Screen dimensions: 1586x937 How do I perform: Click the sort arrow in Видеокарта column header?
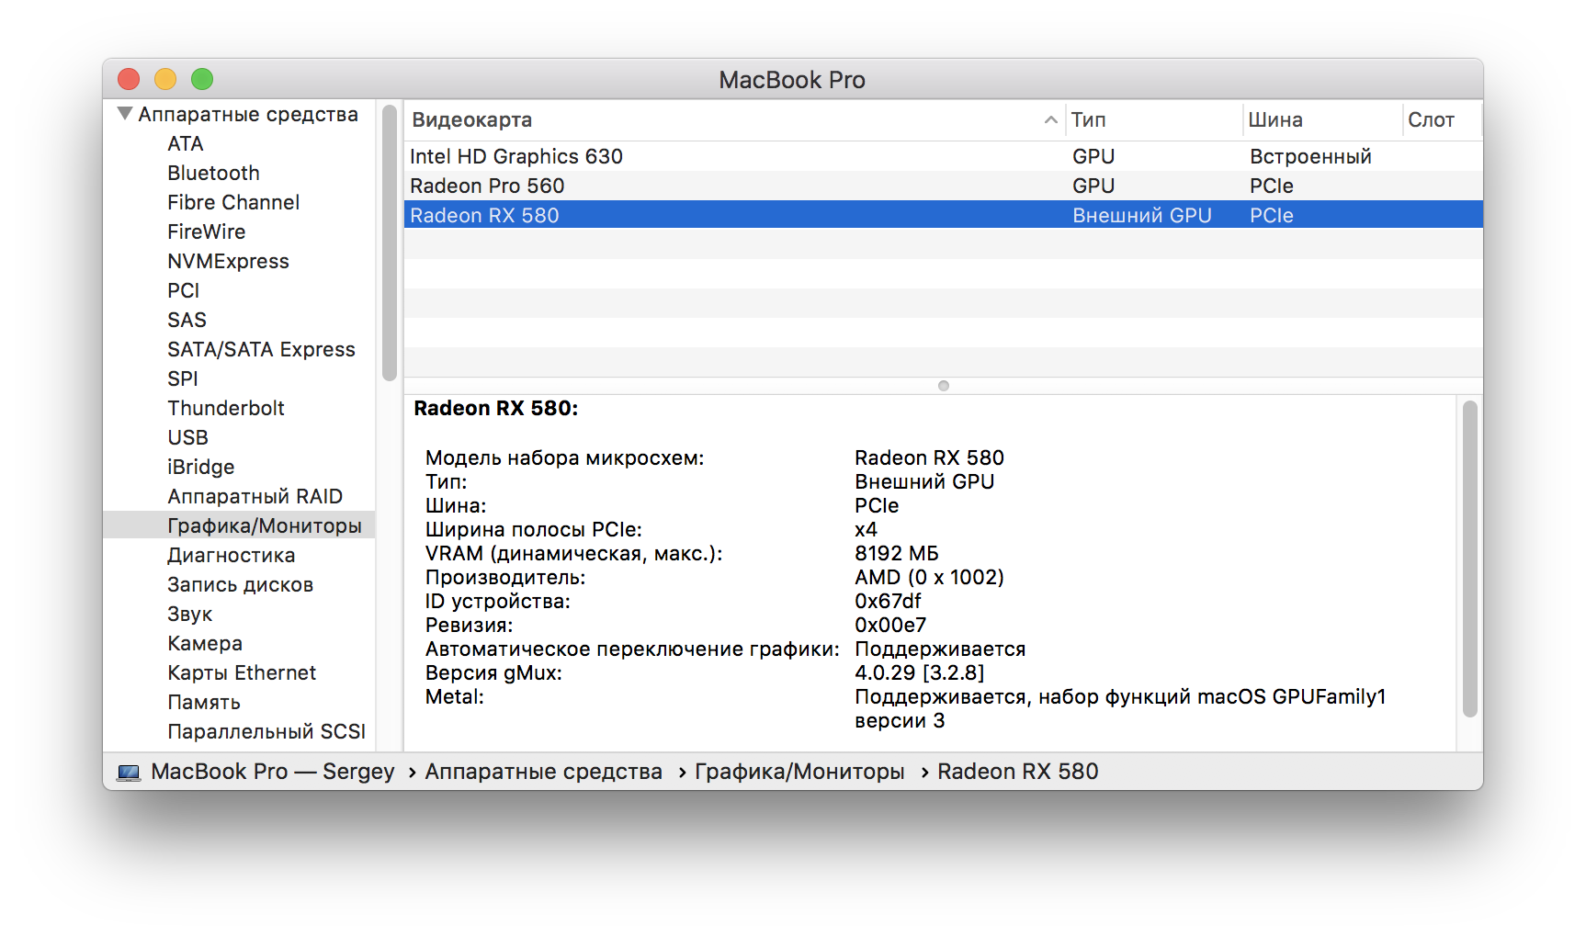pos(1050,120)
